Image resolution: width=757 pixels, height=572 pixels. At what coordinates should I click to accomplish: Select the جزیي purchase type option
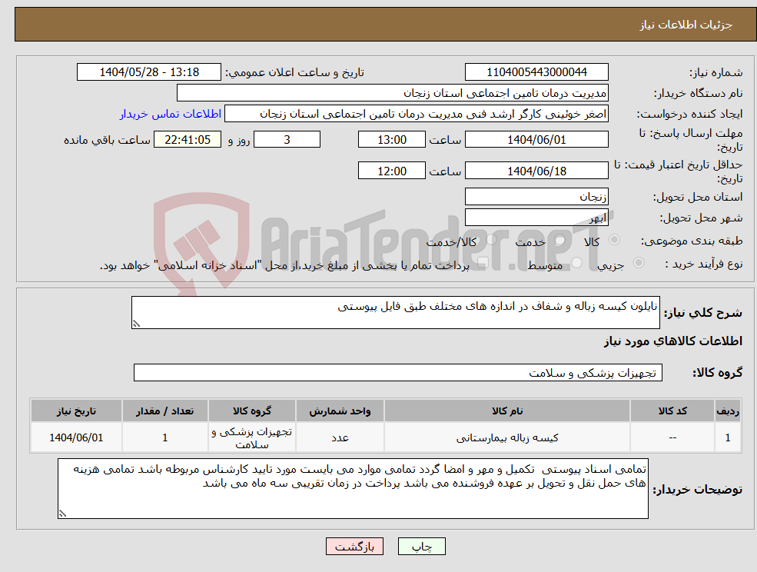click(639, 262)
